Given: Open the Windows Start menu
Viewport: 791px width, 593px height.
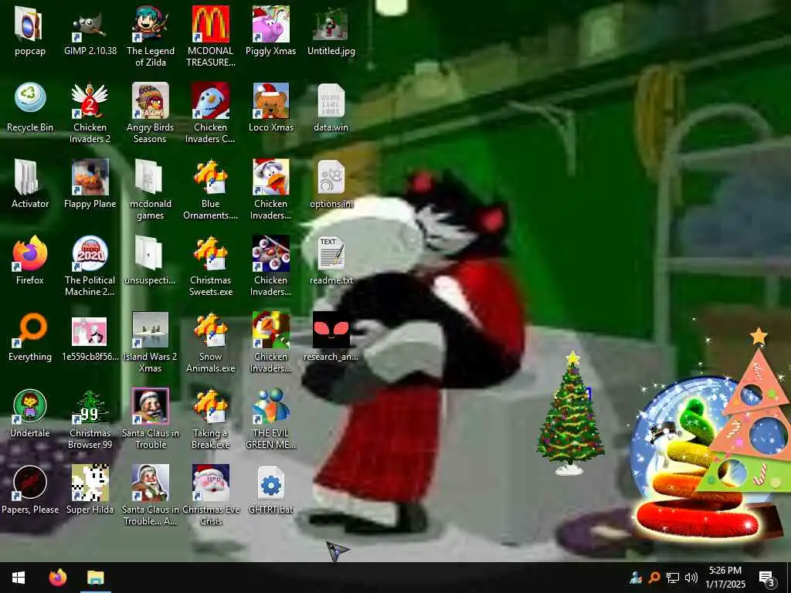Looking at the screenshot, I should point(19,578).
